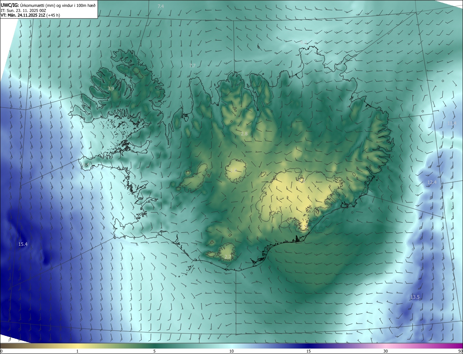Image resolution: width=463 pixels, height=354 pixels.
Task: Click the 2.8 value label on the map
Action: pyautogui.click(x=244, y=134)
